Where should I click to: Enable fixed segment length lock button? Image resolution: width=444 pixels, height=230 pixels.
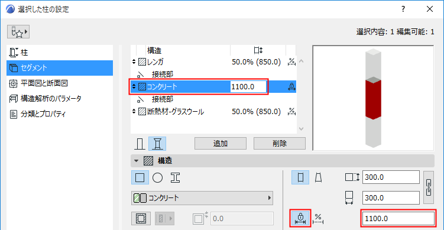(x=301, y=218)
